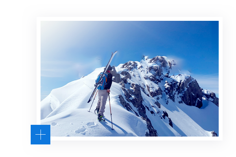This screenshot has width=236, height=157.
Task: Click the white area left of gray panel
Action: pyautogui.click(x=11, y=78)
